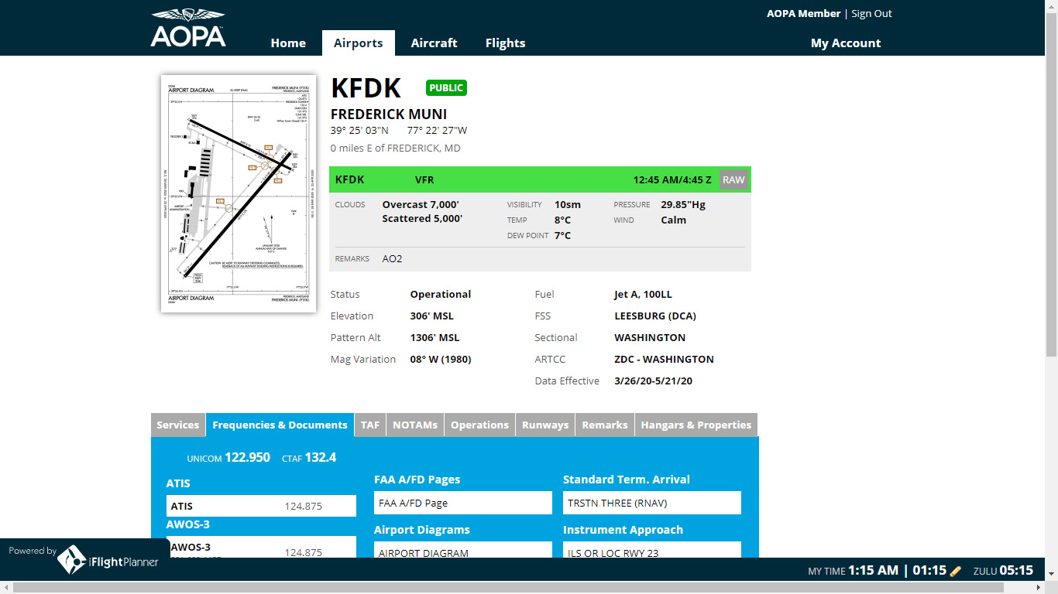The width and height of the screenshot is (1058, 594).
Task: Open the Remarks tab
Action: (x=604, y=425)
